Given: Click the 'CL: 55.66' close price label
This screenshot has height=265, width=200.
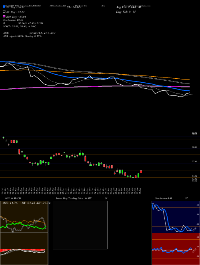Looking at the screenshot, I should point(74,7).
